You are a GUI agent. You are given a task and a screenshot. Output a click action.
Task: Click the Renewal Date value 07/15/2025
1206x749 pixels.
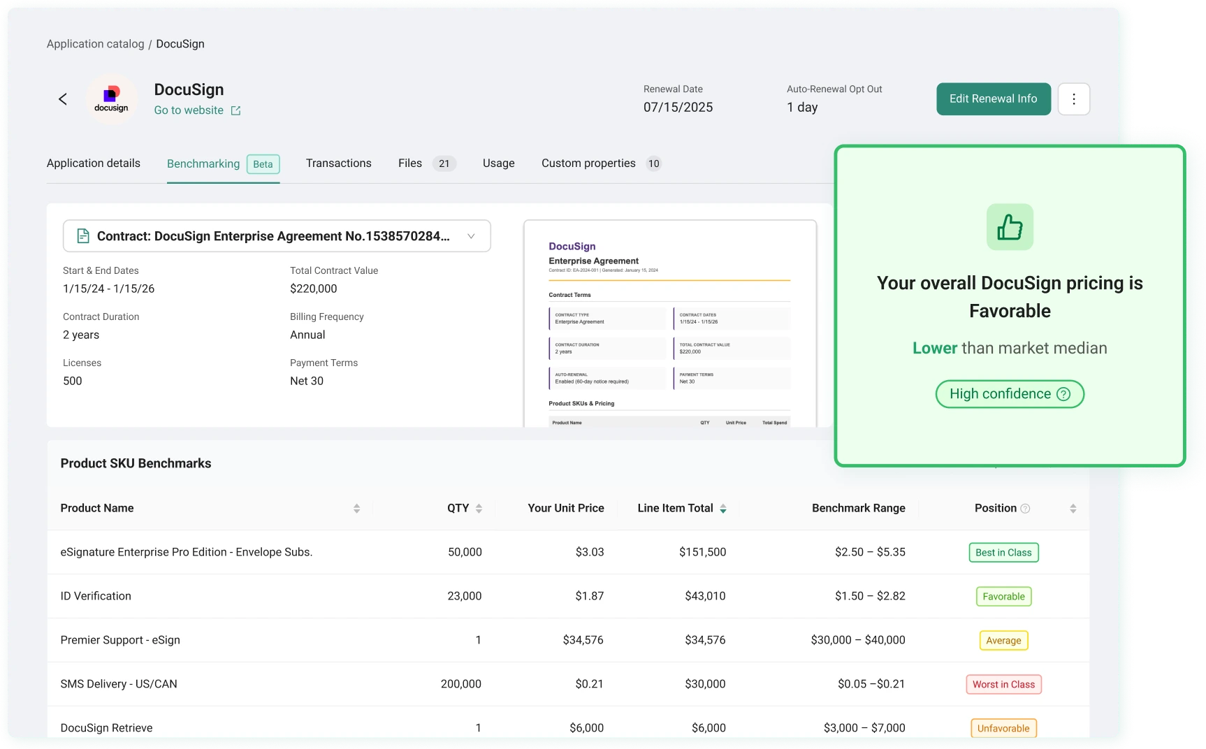tap(678, 108)
